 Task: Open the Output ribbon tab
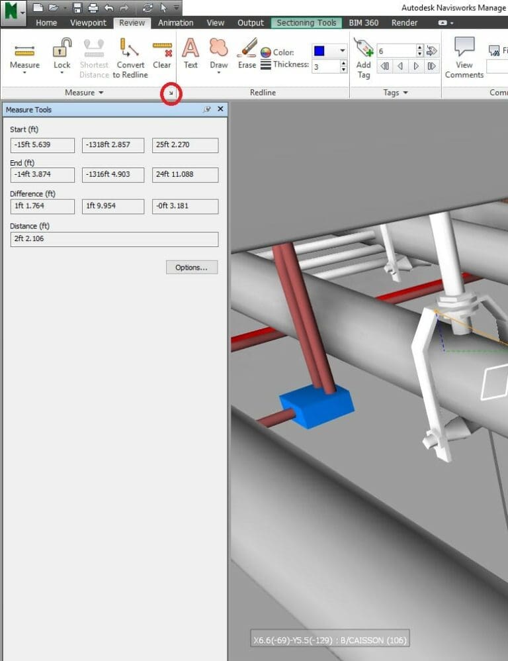tap(251, 23)
